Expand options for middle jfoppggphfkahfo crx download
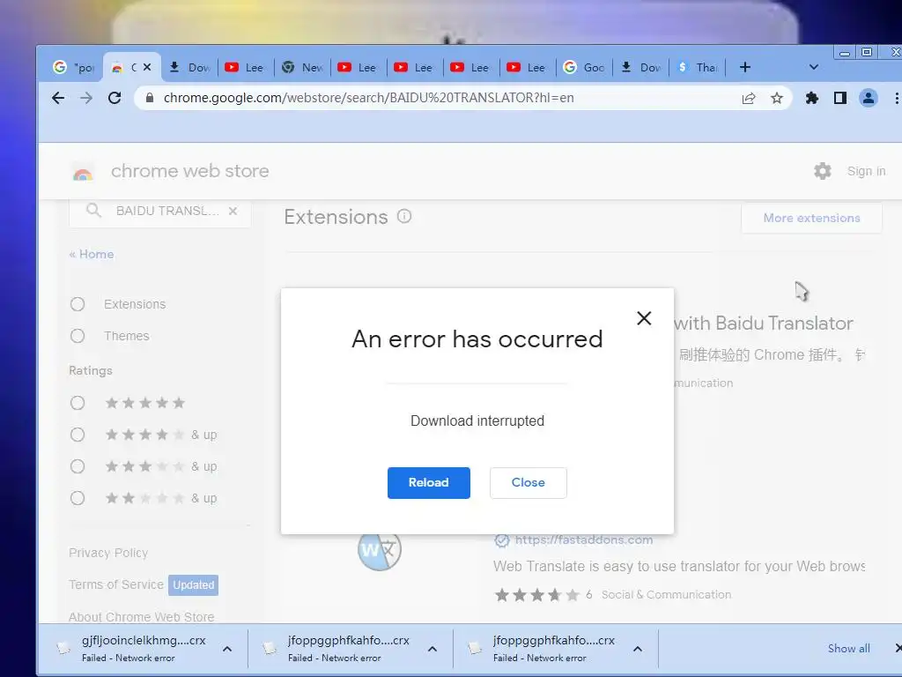Viewport: 902px width, 677px height. click(433, 649)
